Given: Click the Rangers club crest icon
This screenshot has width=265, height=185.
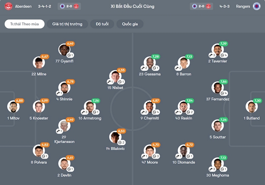Looking at the screenshot, I should pos(257,6).
